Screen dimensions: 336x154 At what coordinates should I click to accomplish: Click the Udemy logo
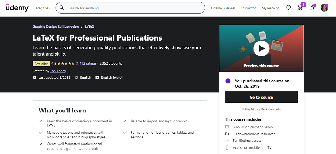pos(17,8)
